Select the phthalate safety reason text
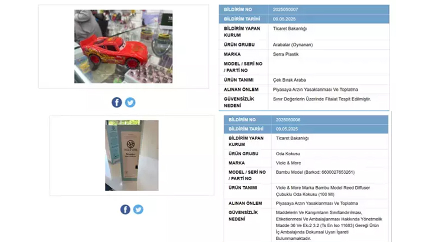Screen dimensions: 430x242 (321, 99)
